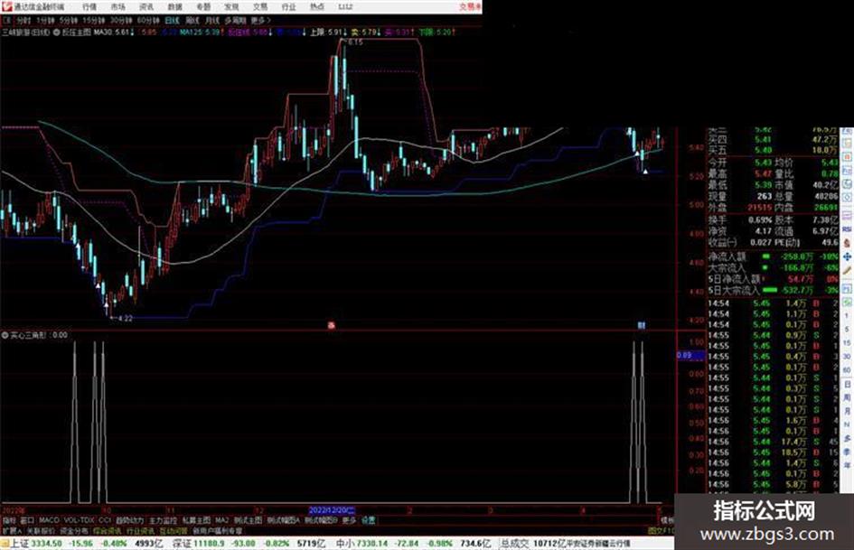Click the pencil drawing icon in the right sidebar
Viewport: 854px width, 550px height.
[847, 270]
